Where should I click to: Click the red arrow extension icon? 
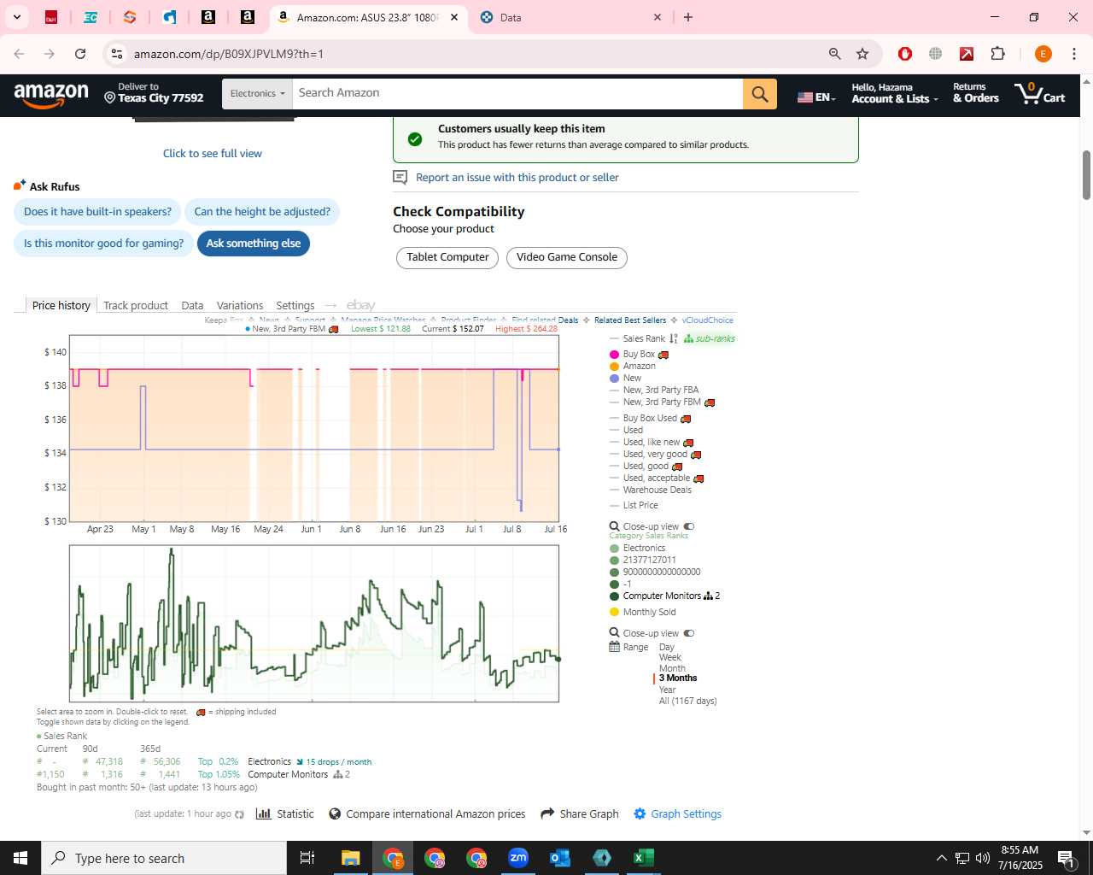[967, 54]
